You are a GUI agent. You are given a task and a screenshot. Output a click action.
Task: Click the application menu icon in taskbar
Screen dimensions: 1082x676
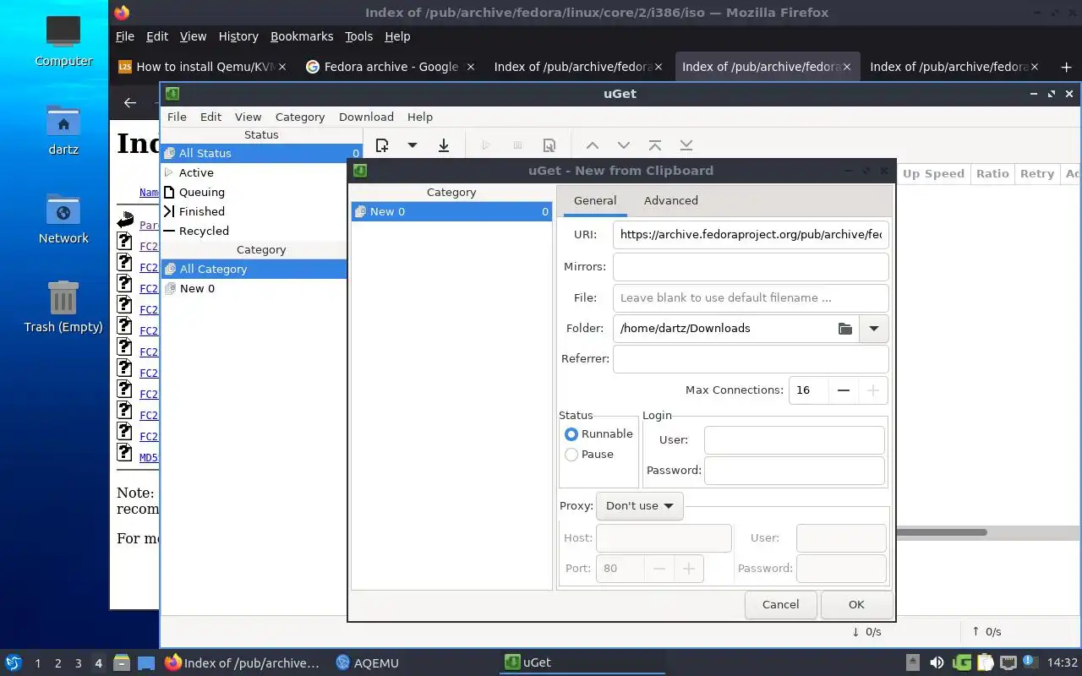(13, 663)
